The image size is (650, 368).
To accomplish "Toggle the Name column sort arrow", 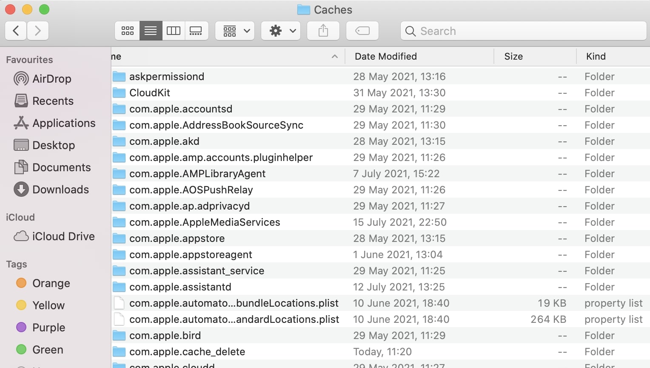I will [x=335, y=56].
